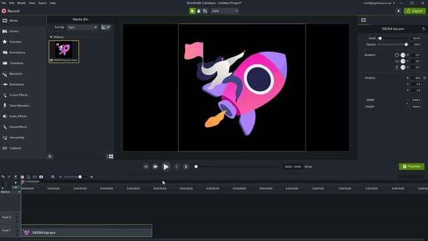This screenshot has width=428, height=241.
Task: Add a new track with the plus icon
Action: pos(15,182)
